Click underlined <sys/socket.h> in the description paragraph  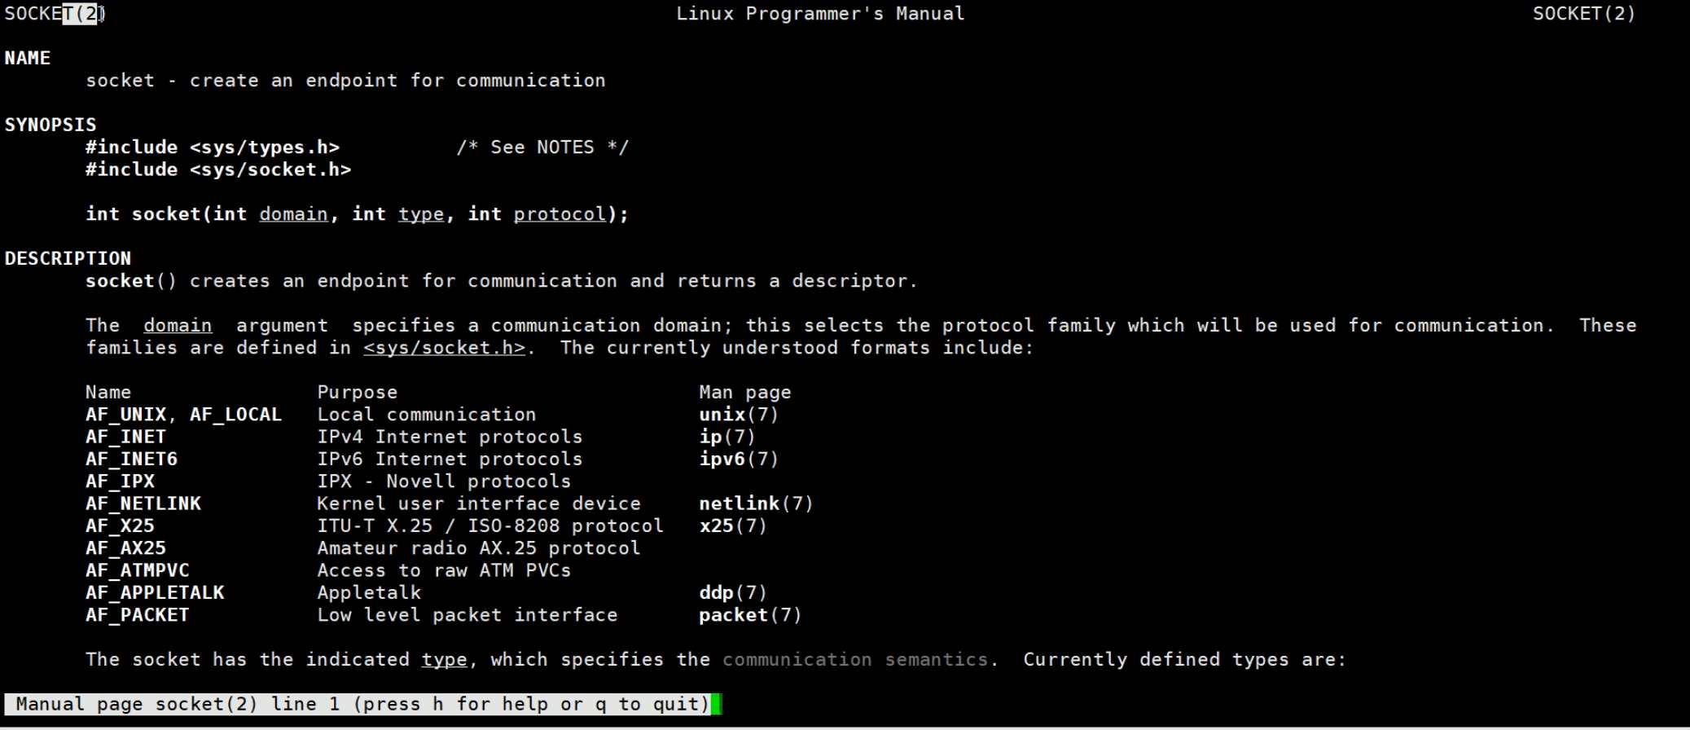444,348
